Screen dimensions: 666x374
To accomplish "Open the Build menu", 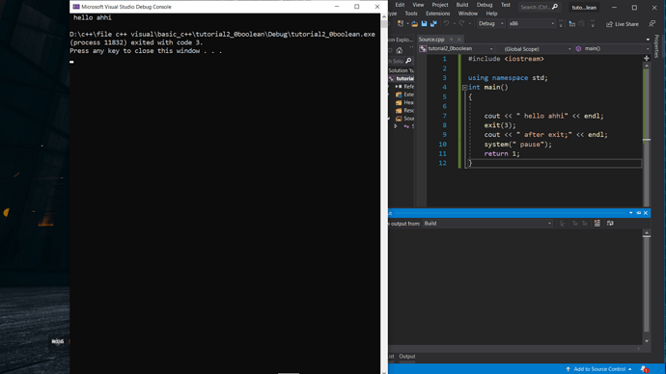I will pos(461,5).
